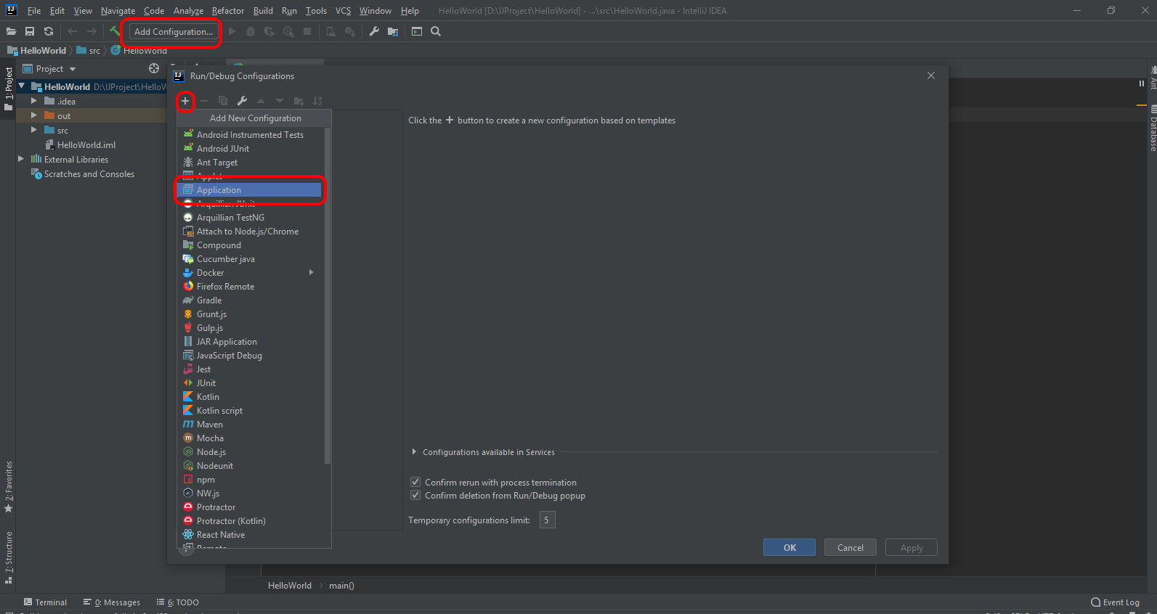Close the Run/Debug Configurations dialog
The height and width of the screenshot is (614, 1157).
(931, 75)
